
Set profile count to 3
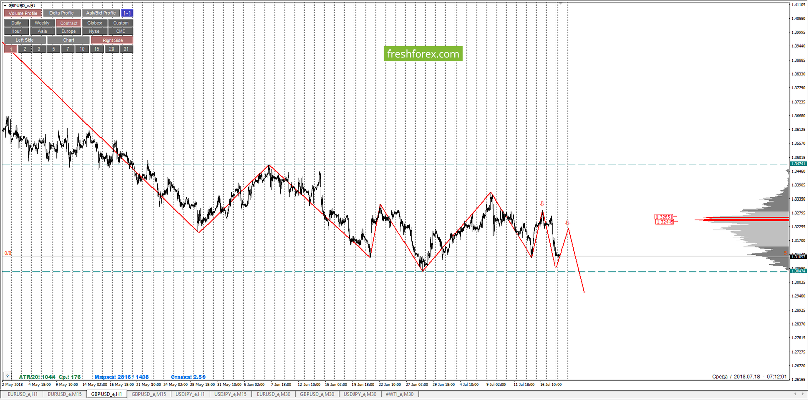click(39, 49)
